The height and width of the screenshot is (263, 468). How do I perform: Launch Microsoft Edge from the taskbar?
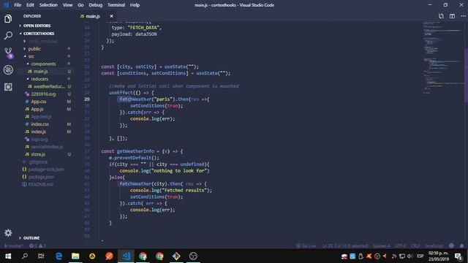point(58,256)
